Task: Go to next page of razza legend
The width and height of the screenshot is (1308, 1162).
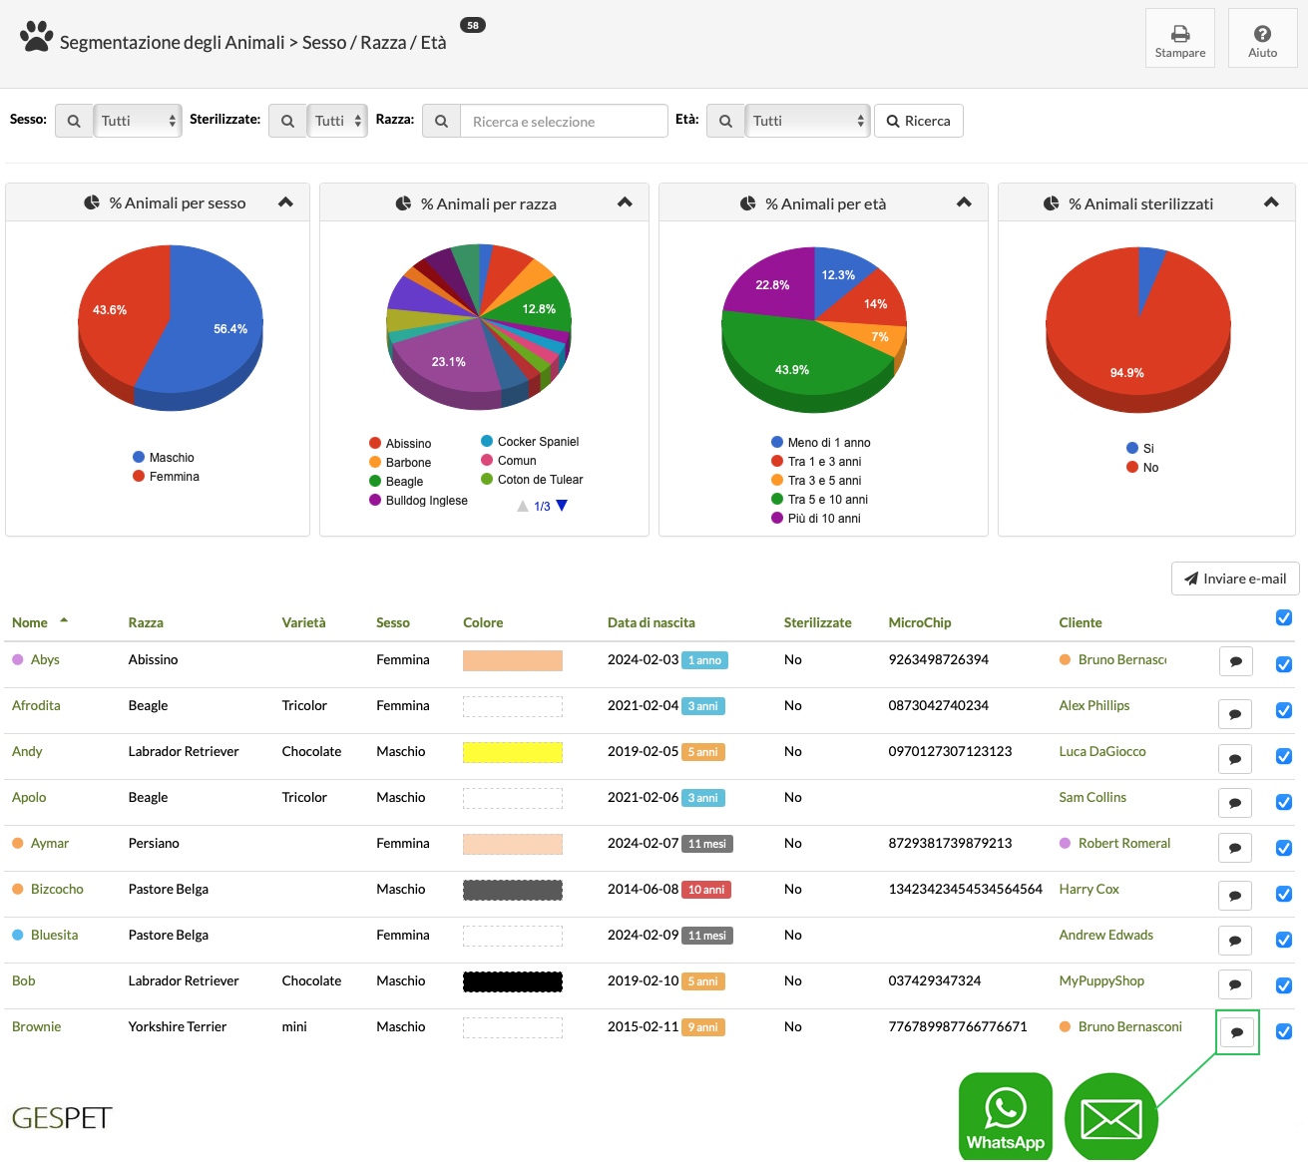Action: [x=562, y=506]
